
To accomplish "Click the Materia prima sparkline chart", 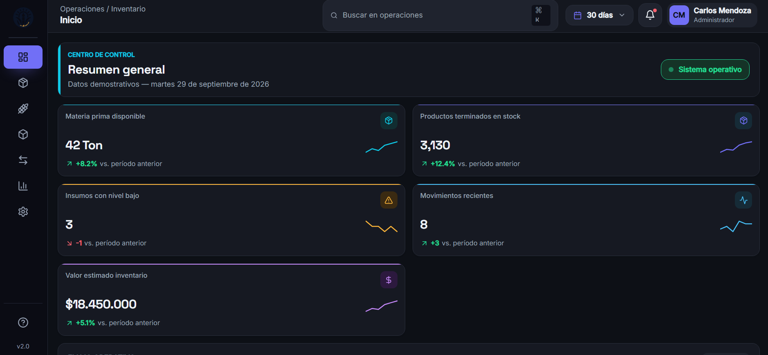I will [382, 147].
